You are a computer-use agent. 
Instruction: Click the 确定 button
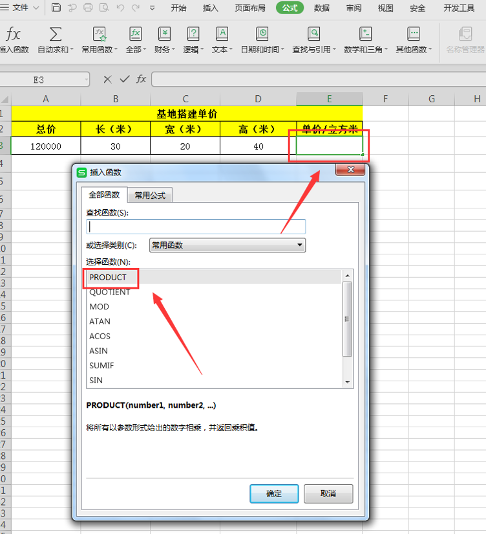pyautogui.click(x=274, y=494)
